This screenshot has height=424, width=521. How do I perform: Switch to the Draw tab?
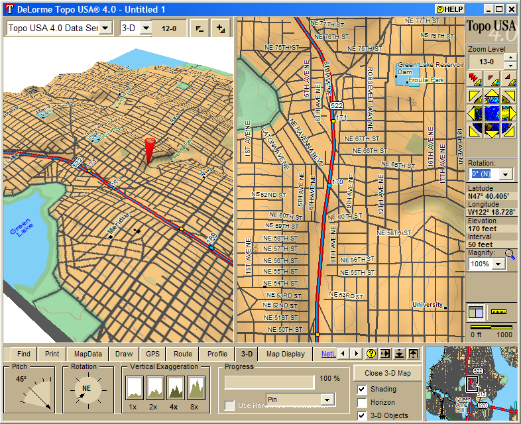(124, 354)
